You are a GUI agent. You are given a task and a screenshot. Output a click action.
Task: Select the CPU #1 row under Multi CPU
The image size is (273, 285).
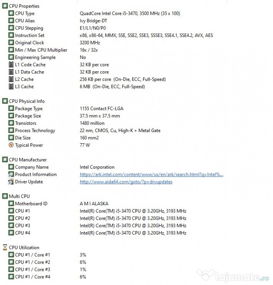point(97,211)
